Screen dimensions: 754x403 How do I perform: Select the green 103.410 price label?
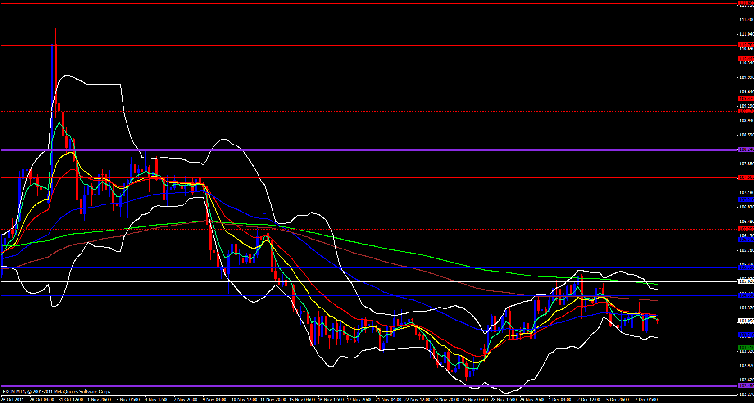tap(746, 348)
